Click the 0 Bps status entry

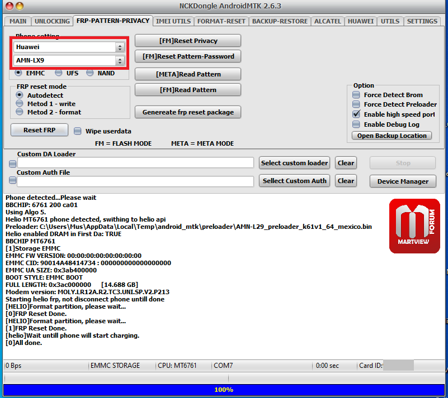tap(13, 366)
